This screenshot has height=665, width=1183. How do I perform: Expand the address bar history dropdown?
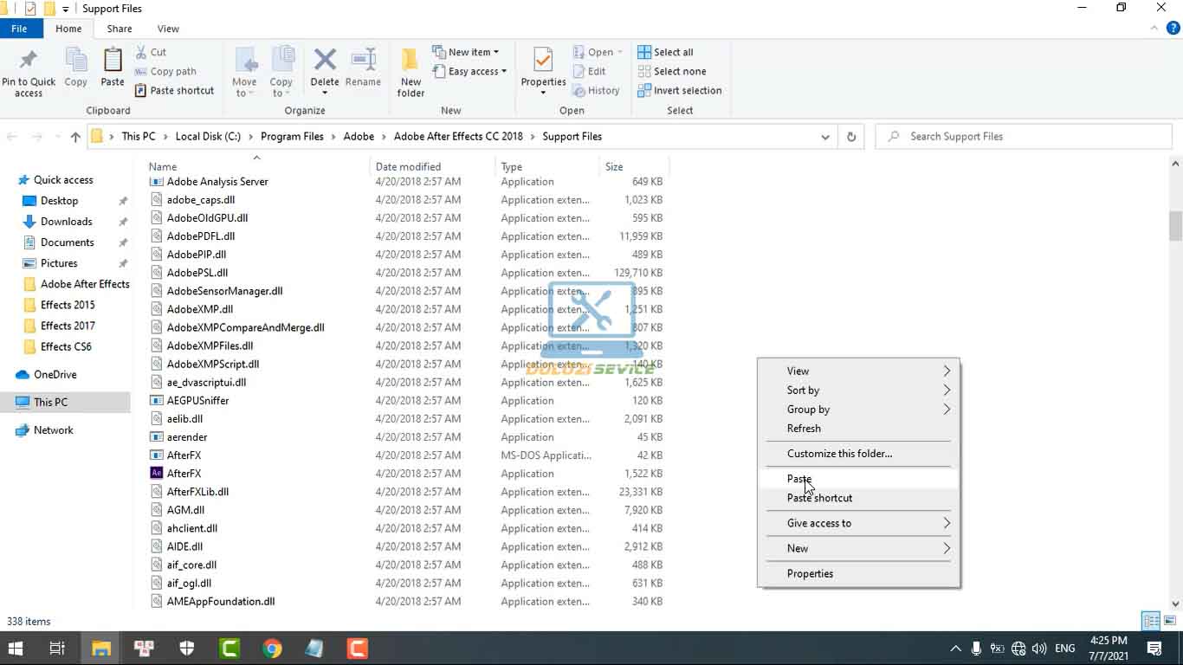[825, 137]
